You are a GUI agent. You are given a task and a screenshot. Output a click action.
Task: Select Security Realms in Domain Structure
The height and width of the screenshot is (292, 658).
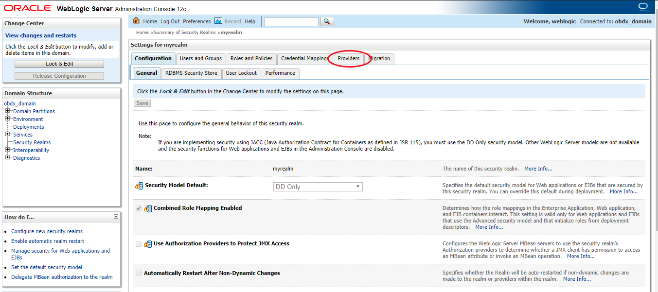click(x=32, y=142)
